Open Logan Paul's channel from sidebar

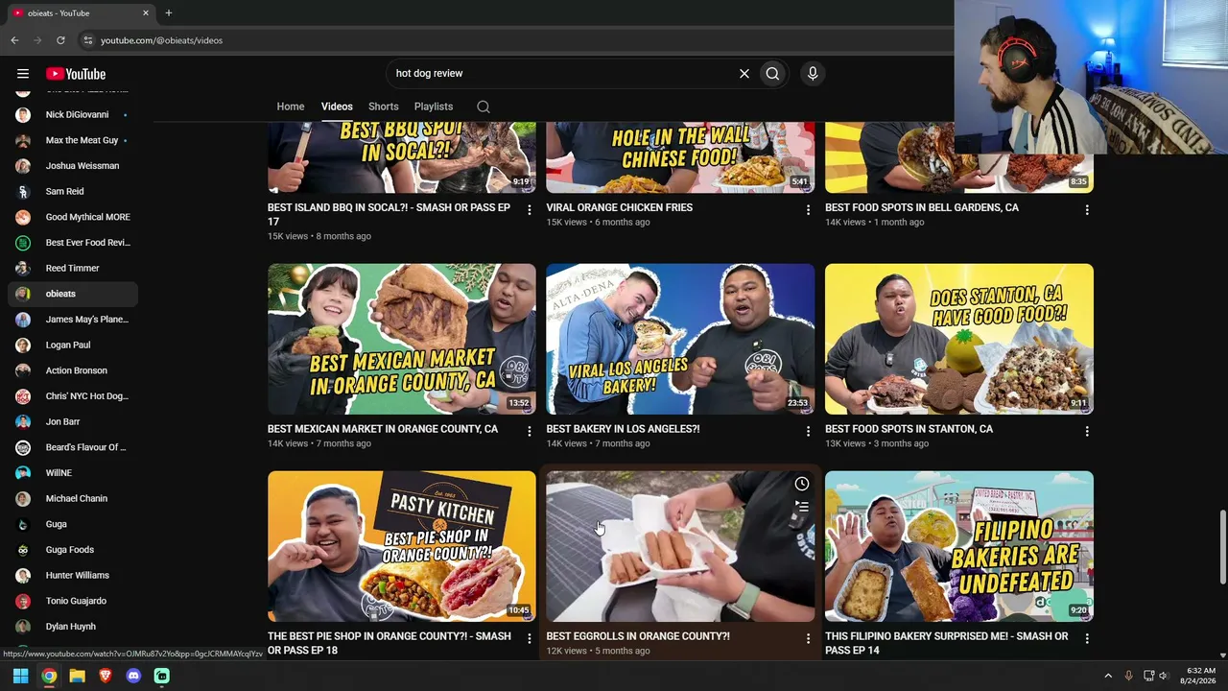tap(73, 345)
